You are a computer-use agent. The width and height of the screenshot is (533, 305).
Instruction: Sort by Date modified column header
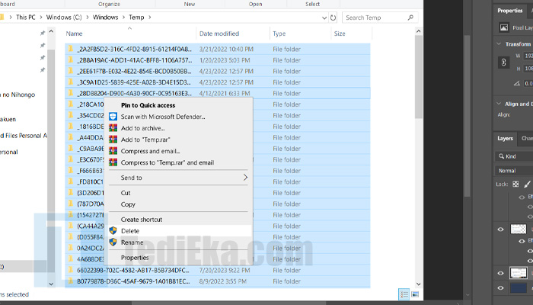[219, 34]
